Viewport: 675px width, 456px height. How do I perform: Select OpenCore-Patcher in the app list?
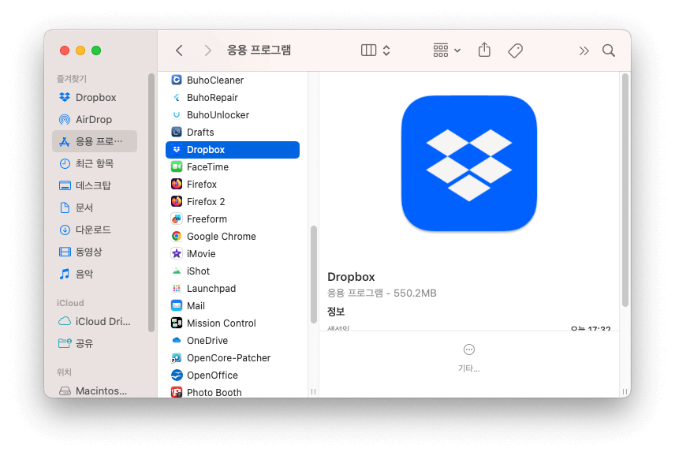pos(233,358)
